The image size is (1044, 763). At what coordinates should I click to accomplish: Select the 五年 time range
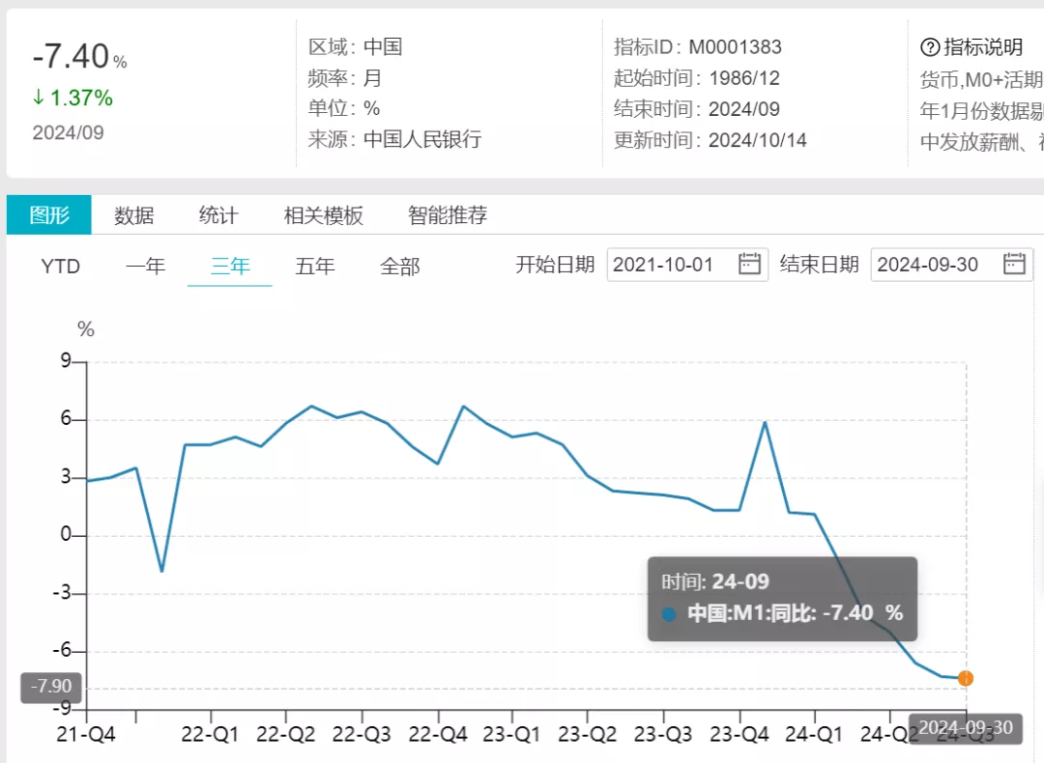click(x=315, y=266)
